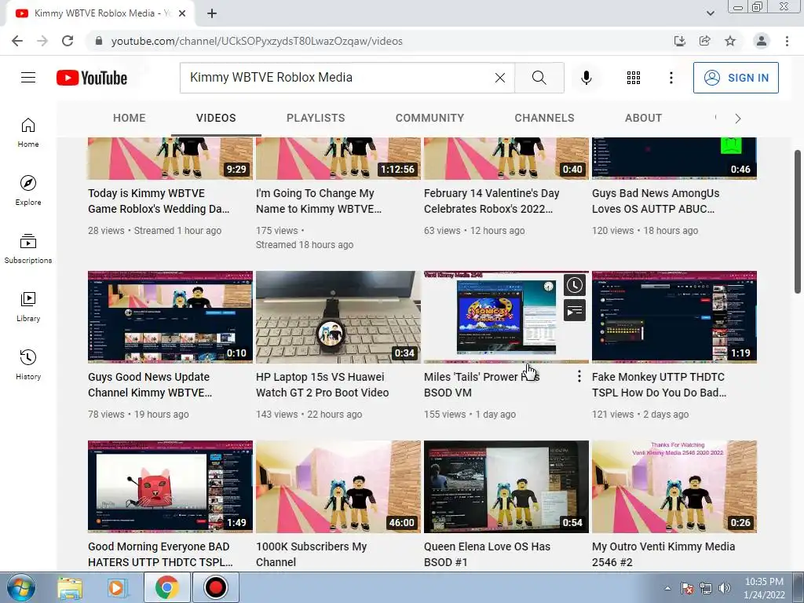Viewport: 804px width, 603px height.
Task: Open Explore in the sidebar
Action: (x=28, y=191)
